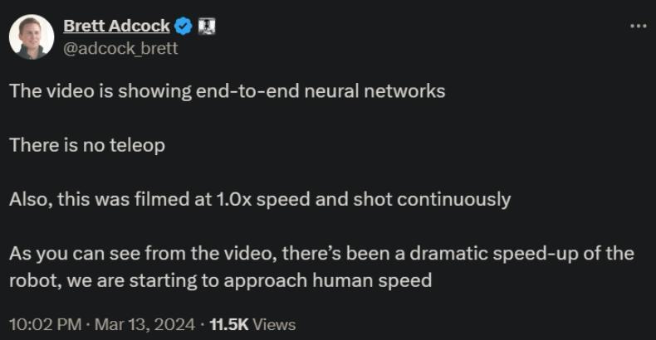Click the line starting 'The video is showing'

227,90
